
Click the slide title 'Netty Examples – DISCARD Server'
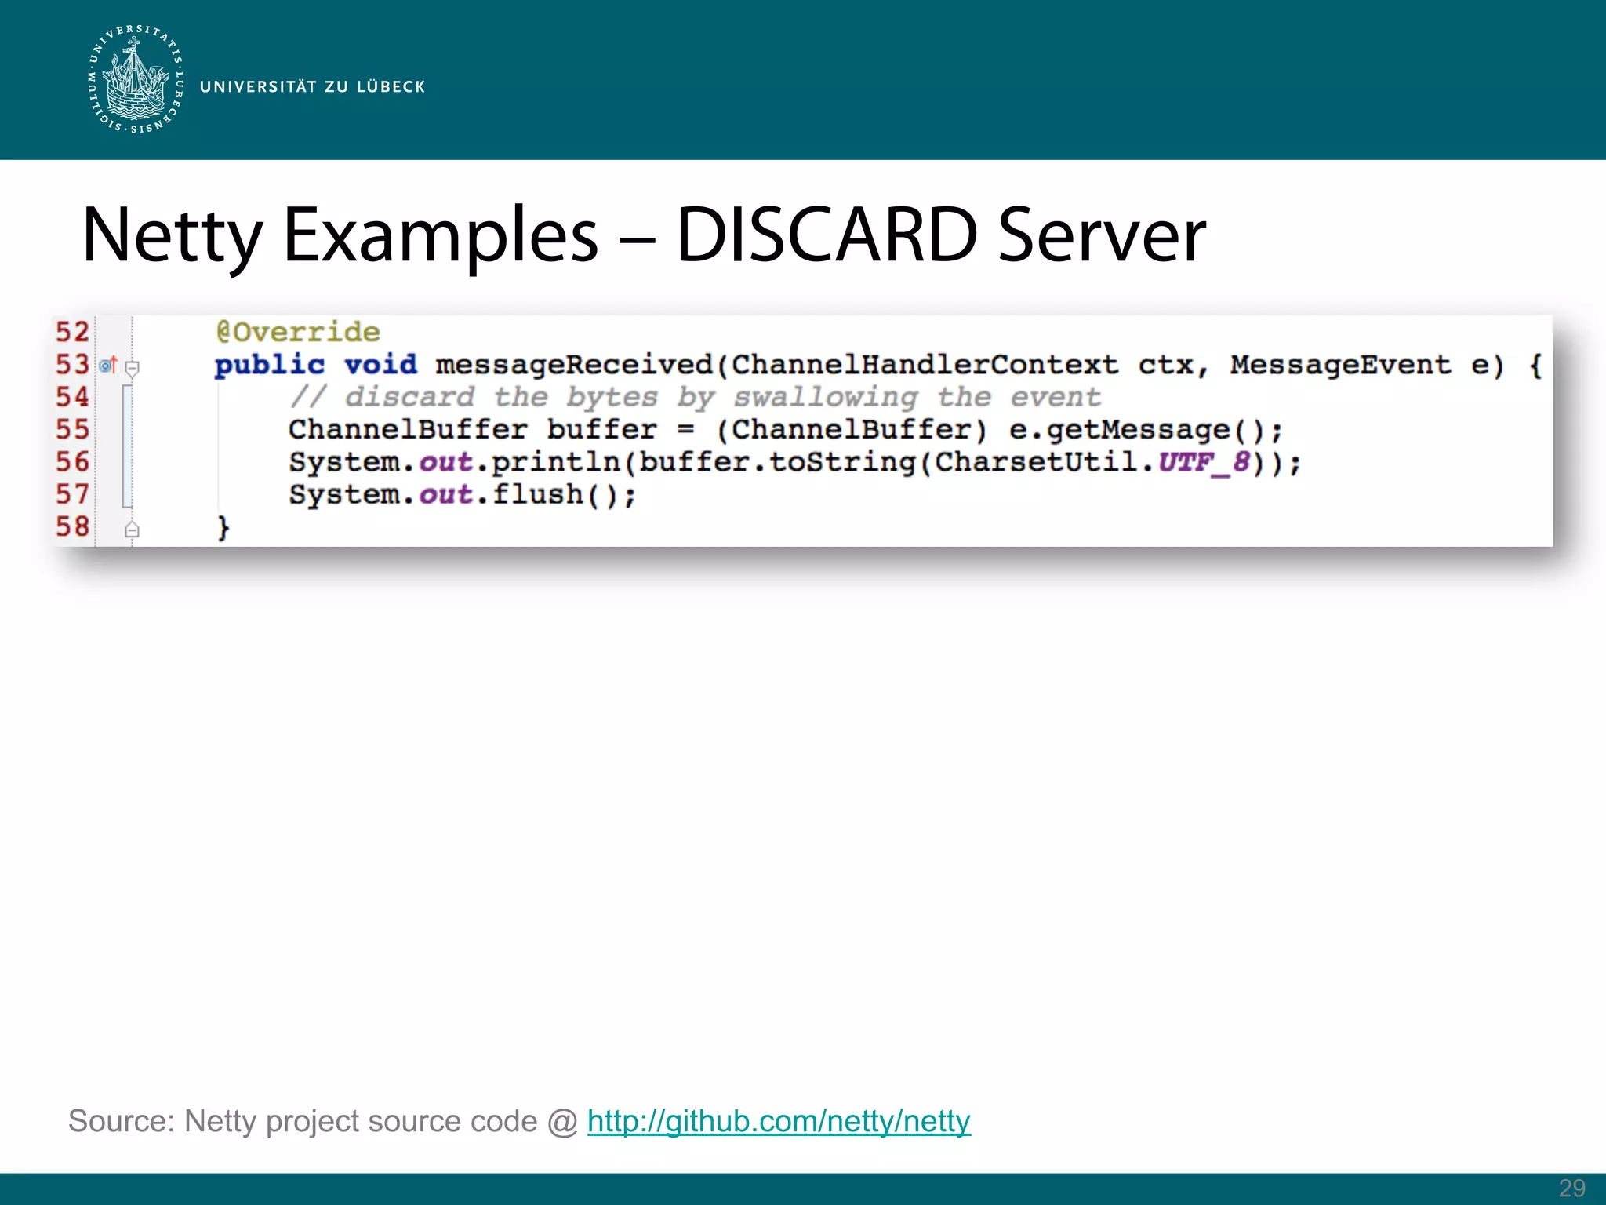point(643,235)
